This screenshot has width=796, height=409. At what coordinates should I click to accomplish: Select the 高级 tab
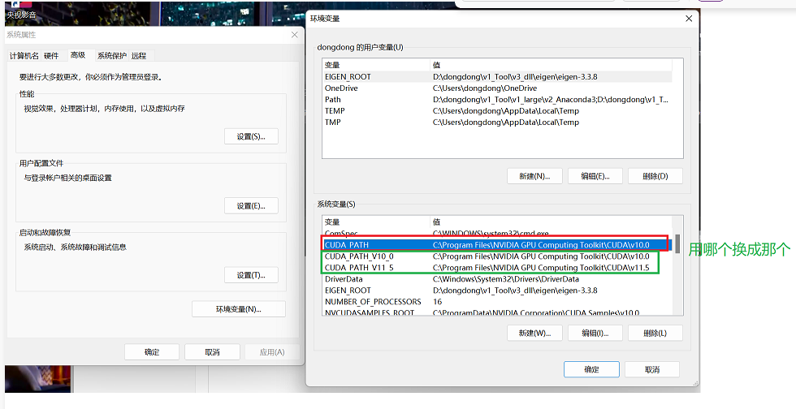click(x=78, y=55)
